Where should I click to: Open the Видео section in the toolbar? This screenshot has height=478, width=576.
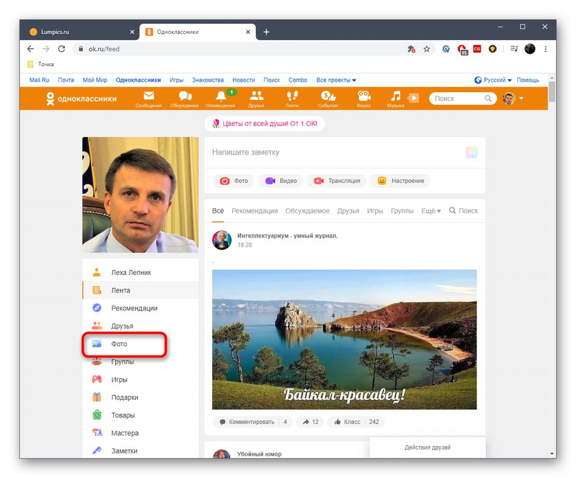363,98
